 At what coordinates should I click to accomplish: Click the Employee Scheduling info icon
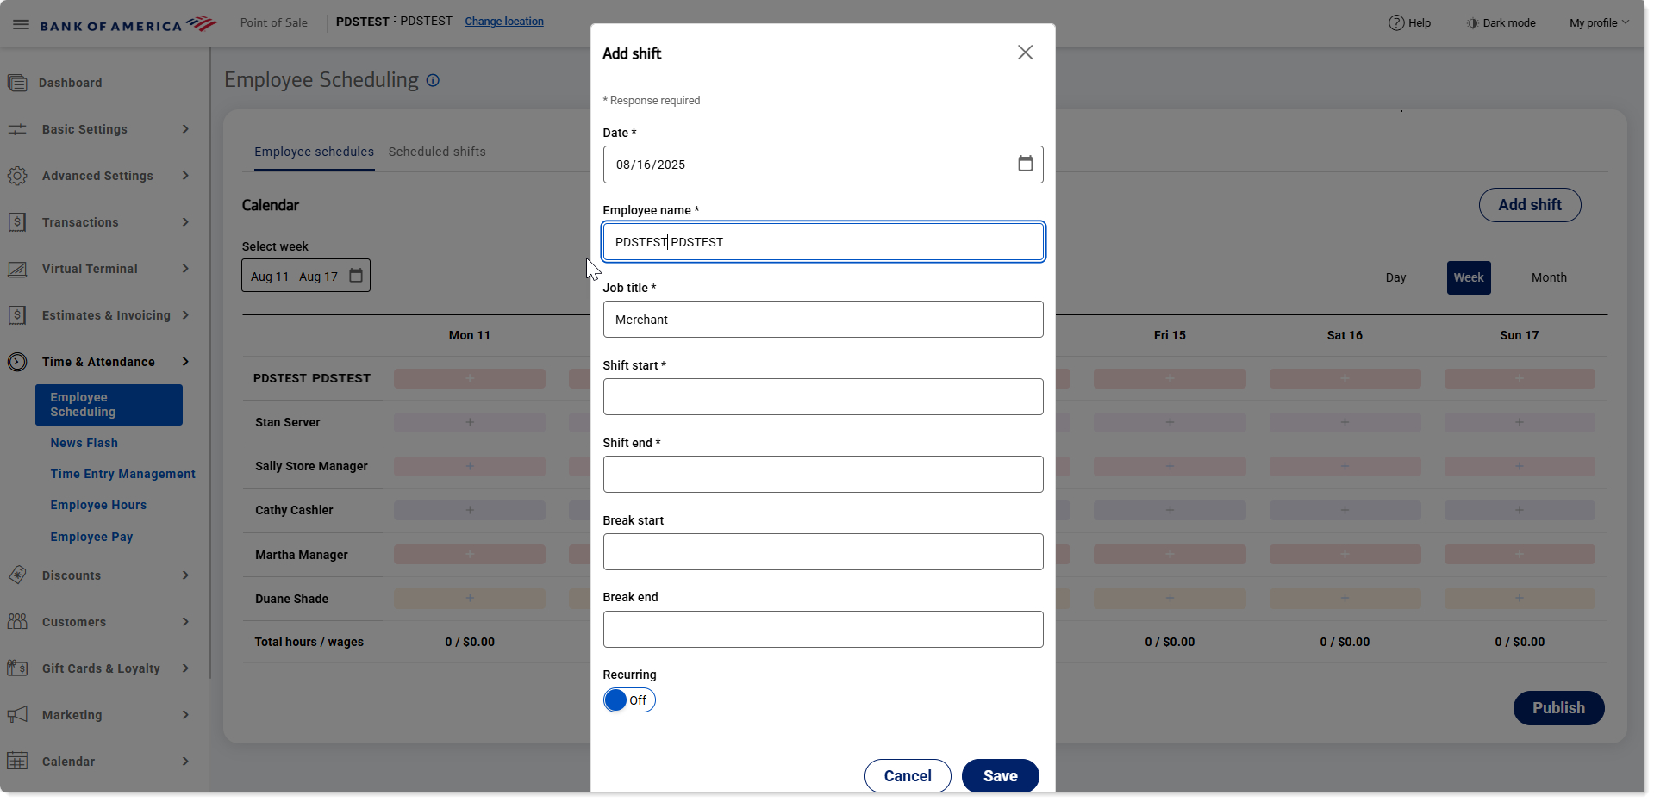point(433,80)
